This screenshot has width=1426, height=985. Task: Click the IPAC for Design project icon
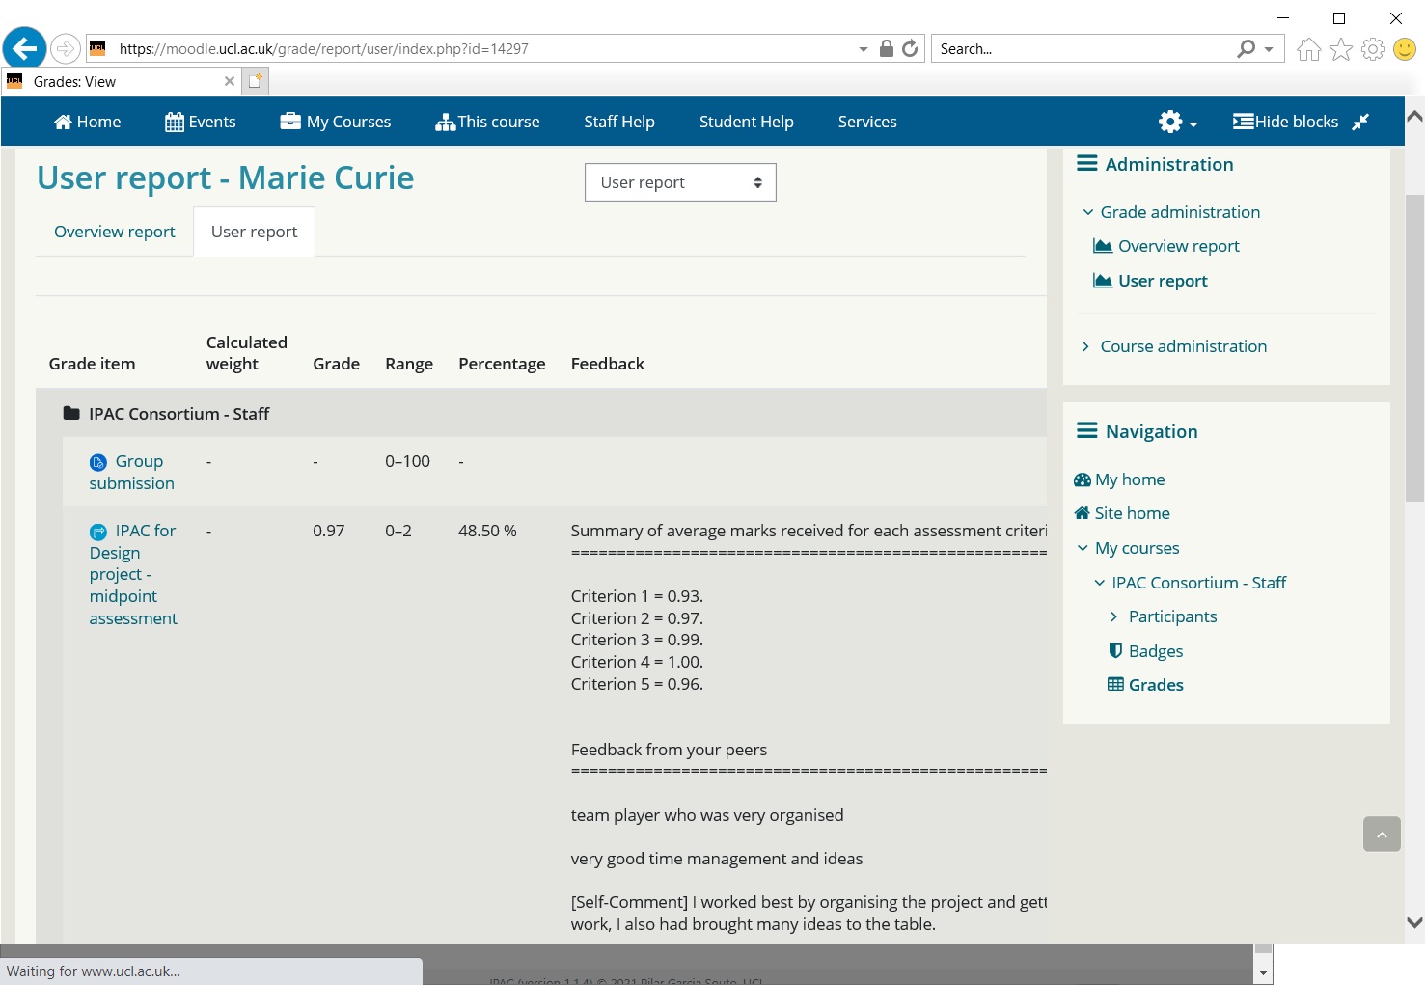[97, 532]
